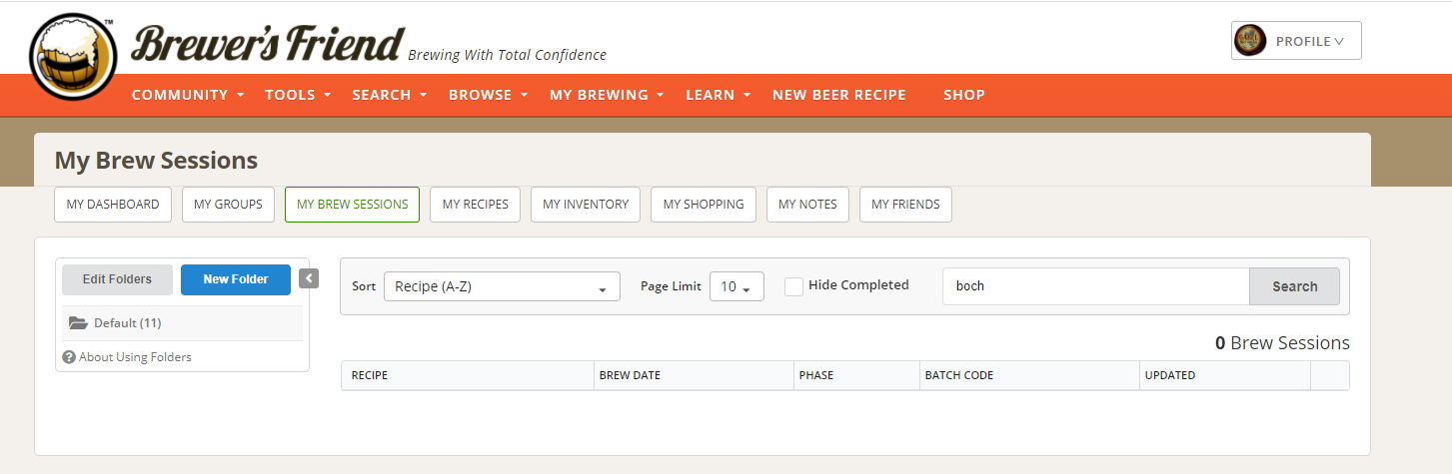Switch to MY RECIPES tab
Viewport: 1452px width, 474px height.
click(476, 204)
